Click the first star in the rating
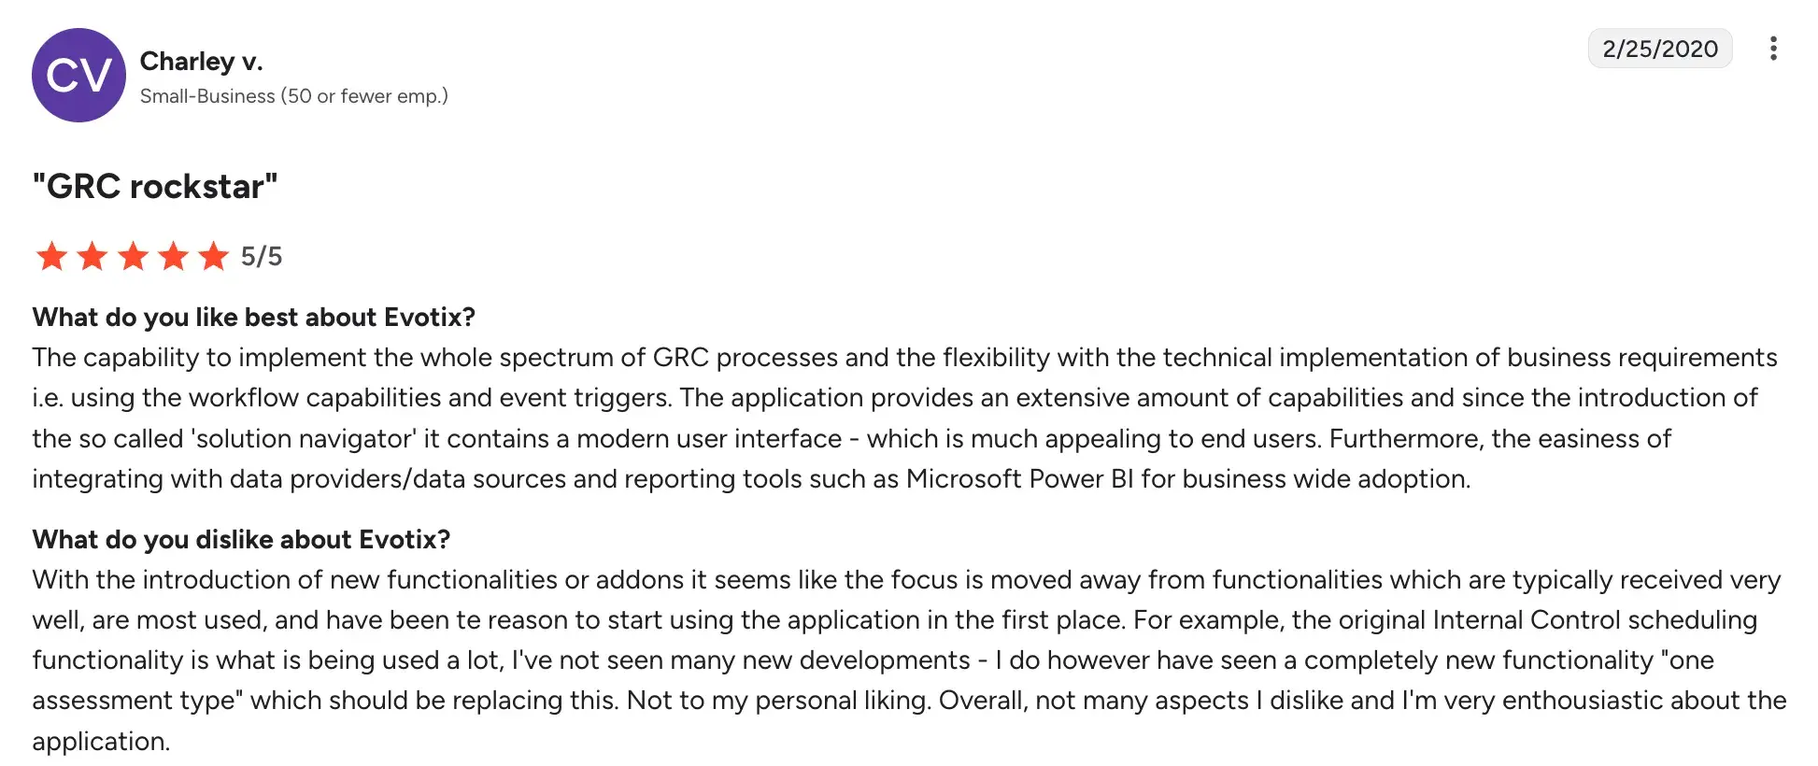 click(x=51, y=256)
